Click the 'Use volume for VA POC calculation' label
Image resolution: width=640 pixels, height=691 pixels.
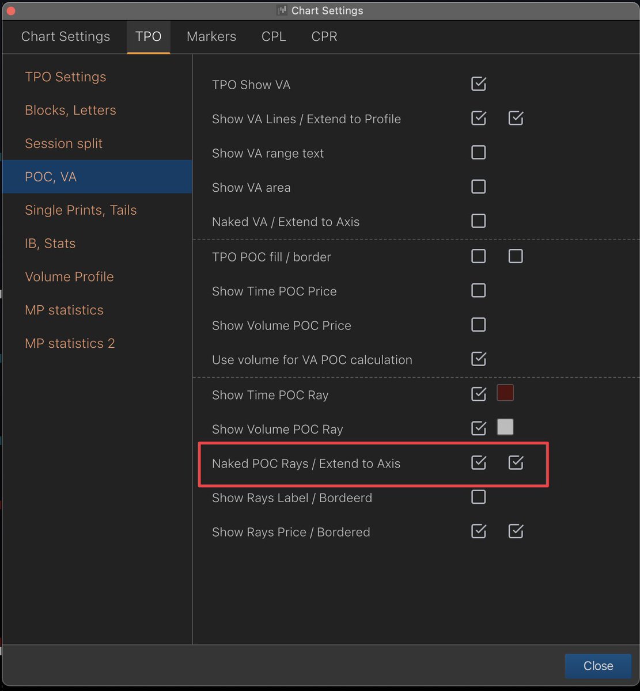tap(312, 360)
